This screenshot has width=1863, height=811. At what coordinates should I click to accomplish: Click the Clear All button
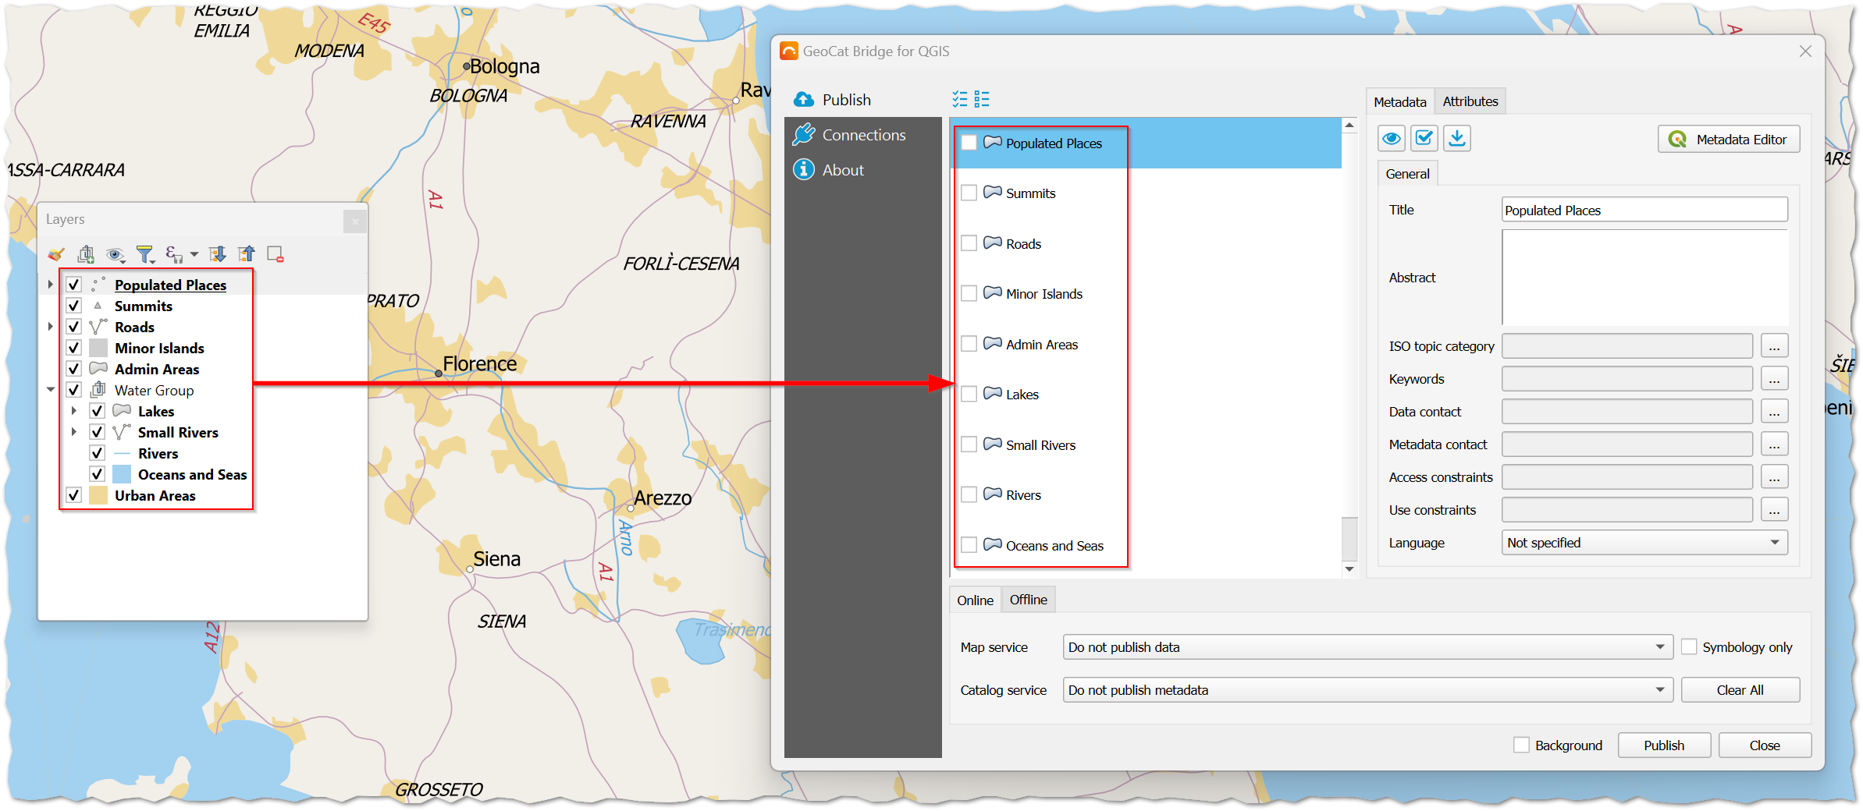pos(1740,689)
